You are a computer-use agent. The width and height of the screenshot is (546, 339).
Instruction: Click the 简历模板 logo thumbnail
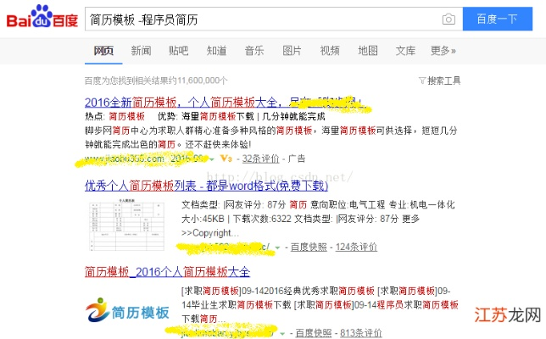pos(127,310)
